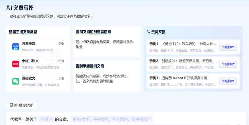Click 生成同款 for 示例2 剑齿虎01
The image size is (249, 125).
tap(228, 64)
